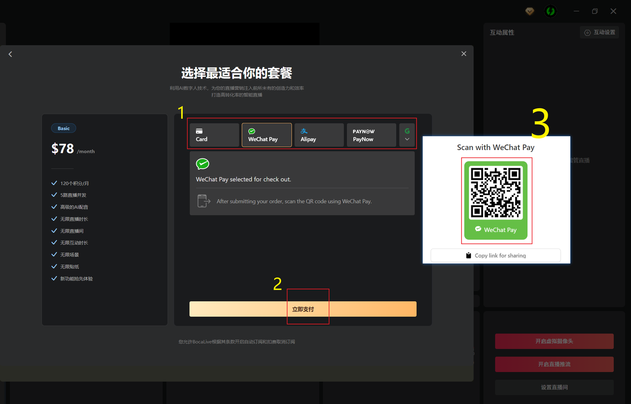
Task: Click the green lightning icon in title bar
Action: point(551,11)
